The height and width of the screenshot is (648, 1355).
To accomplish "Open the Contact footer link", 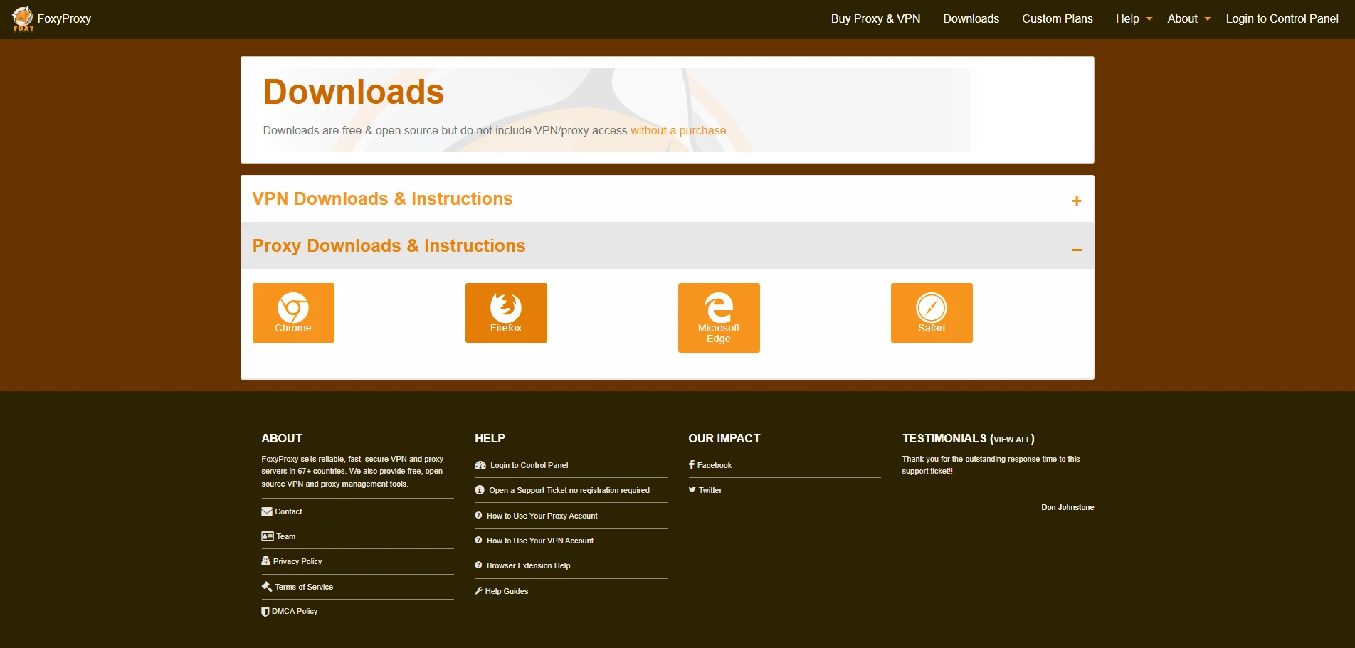I will (288, 511).
